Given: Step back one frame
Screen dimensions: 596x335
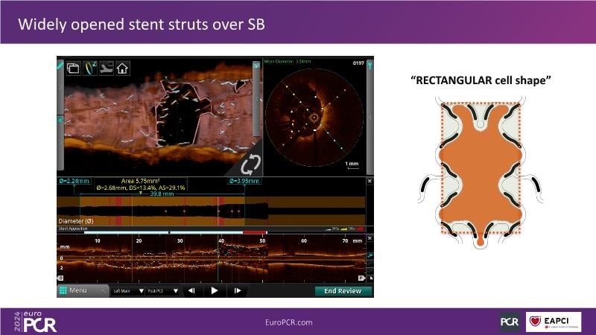Looking at the screenshot, I should pos(191,291).
